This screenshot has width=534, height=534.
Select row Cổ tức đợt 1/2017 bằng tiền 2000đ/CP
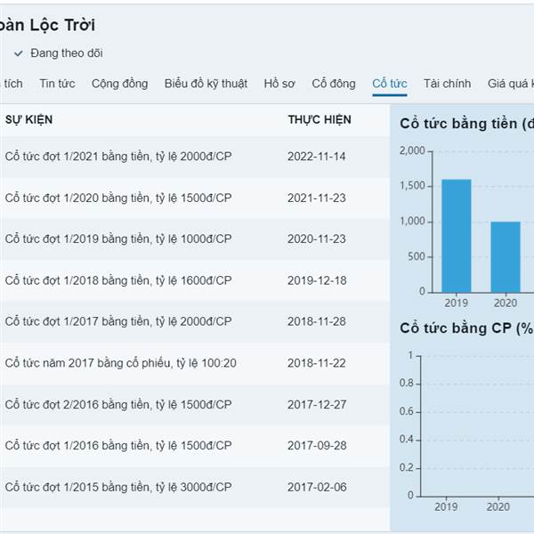pos(195,322)
